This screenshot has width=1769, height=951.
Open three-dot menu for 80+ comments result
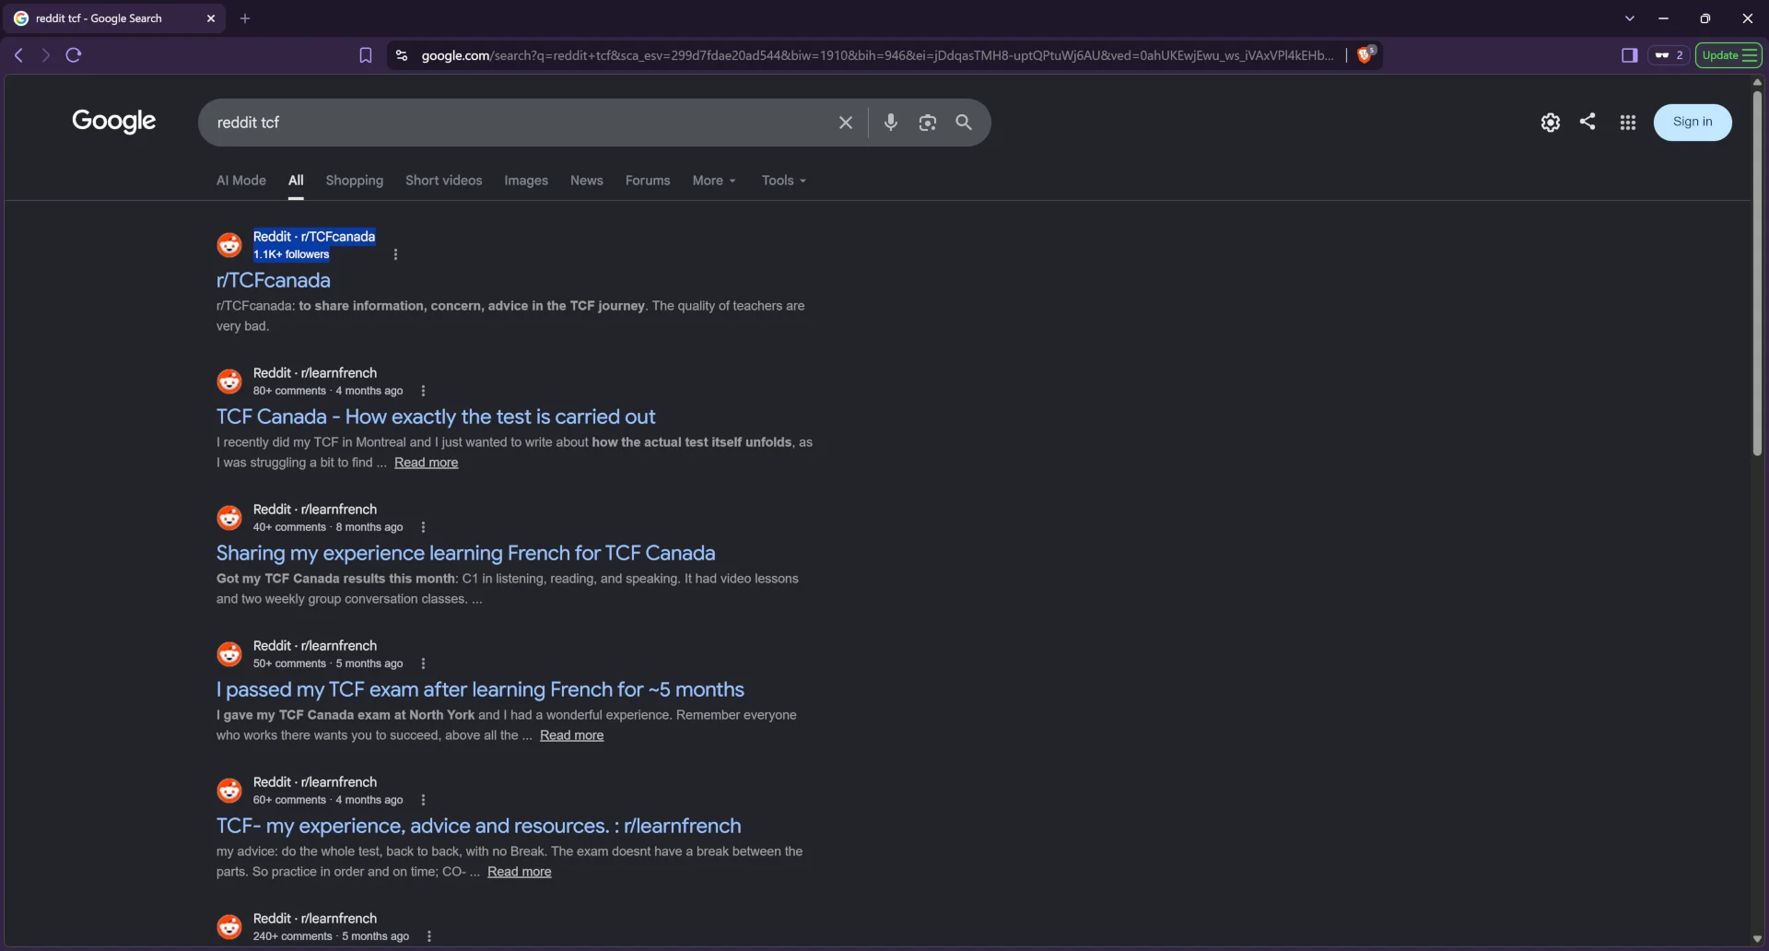[423, 391]
